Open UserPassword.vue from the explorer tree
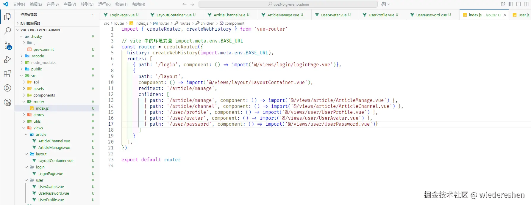 point(57,193)
